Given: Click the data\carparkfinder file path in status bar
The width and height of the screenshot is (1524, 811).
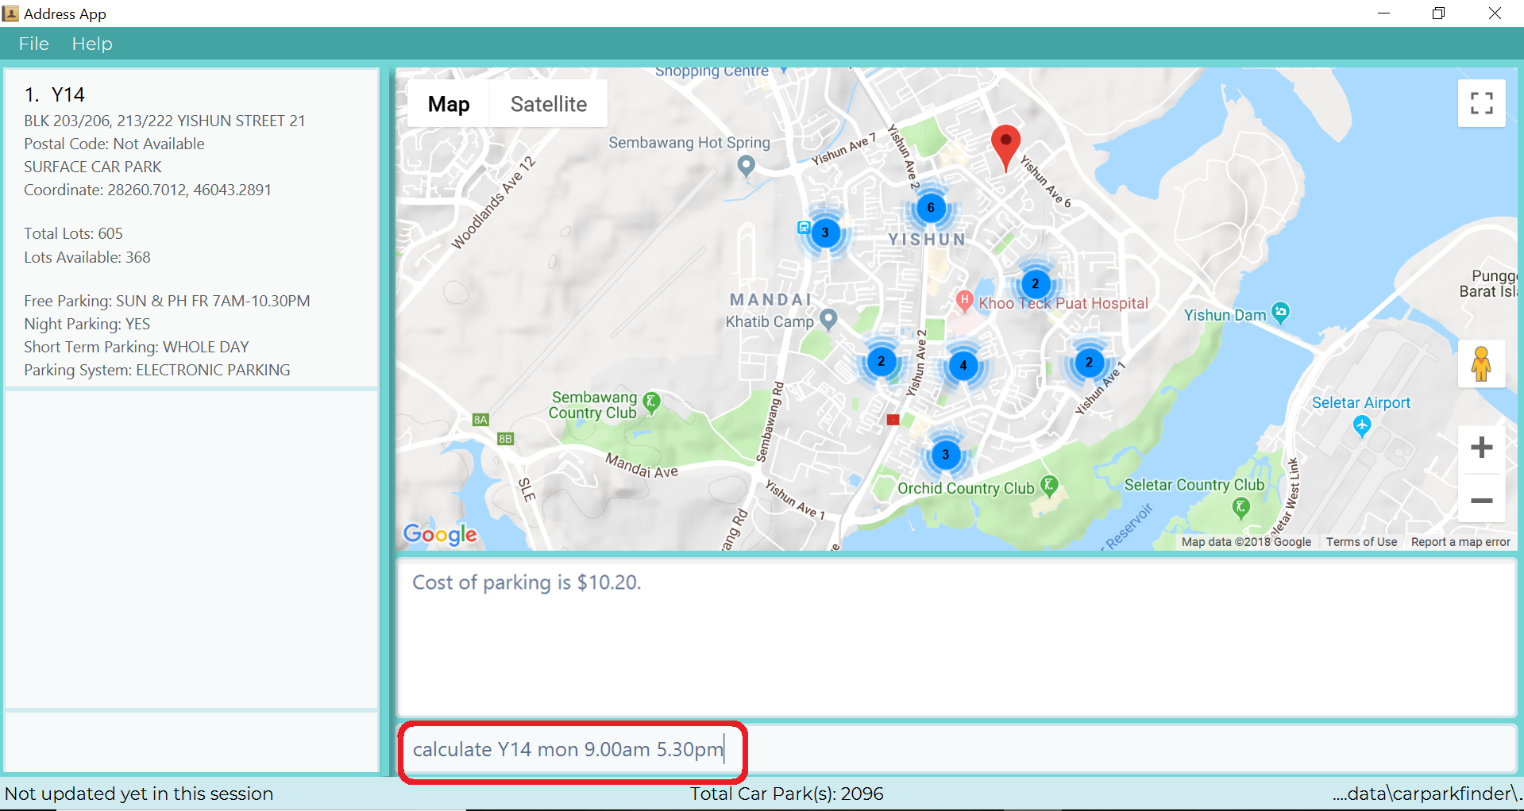Looking at the screenshot, I should pos(1427,794).
